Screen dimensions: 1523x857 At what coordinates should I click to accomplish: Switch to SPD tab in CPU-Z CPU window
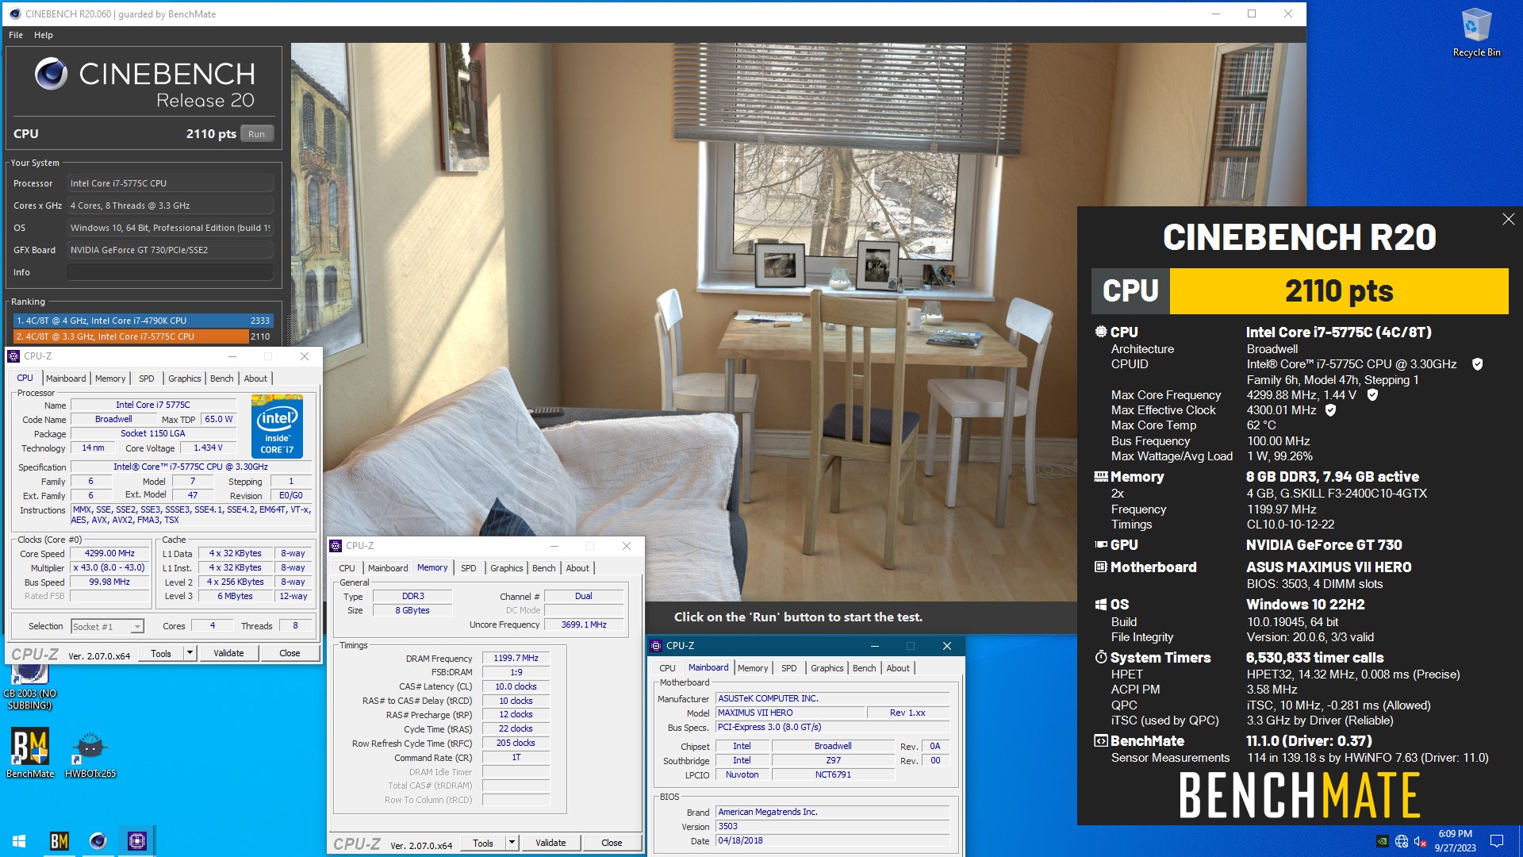click(147, 379)
